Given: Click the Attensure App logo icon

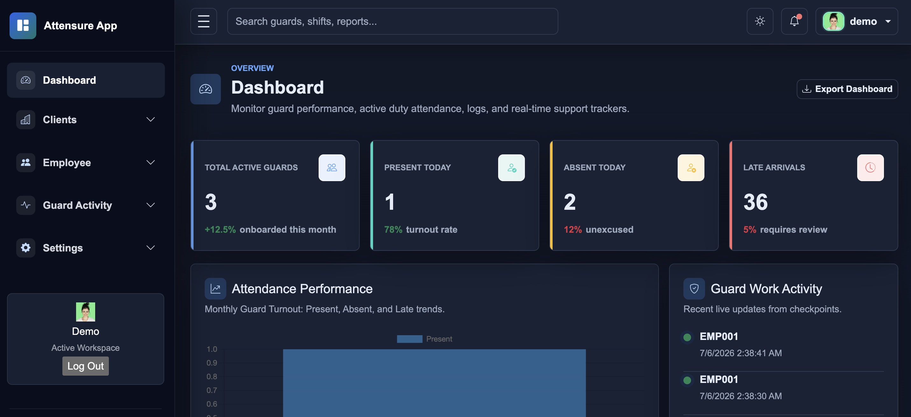Looking at the screenshot, I should [x=23, y=25].
